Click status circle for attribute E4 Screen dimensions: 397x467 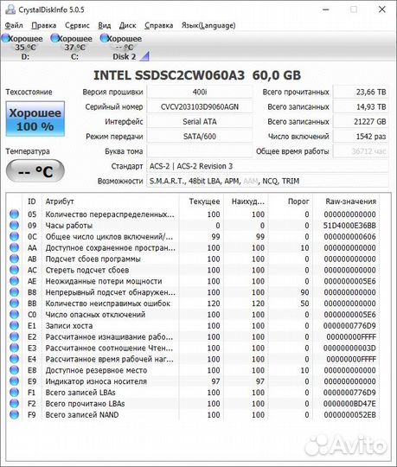coord(14,359)
